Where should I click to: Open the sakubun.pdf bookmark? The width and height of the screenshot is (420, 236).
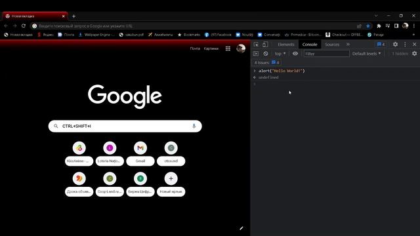[x=131, y=35]
